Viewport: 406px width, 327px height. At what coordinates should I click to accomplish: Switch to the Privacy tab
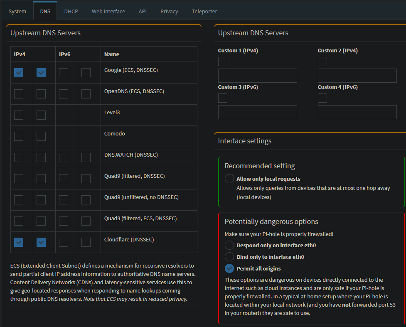pyautogui.click(x=169, y=11)
